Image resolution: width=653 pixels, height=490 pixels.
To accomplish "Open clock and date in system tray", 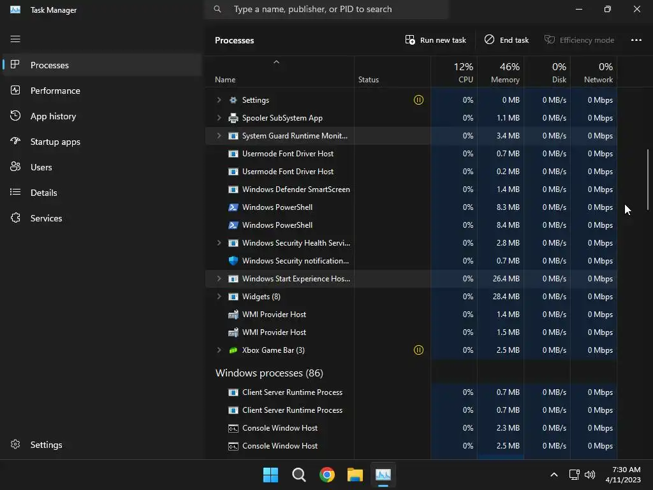I will tap(623, 475).
